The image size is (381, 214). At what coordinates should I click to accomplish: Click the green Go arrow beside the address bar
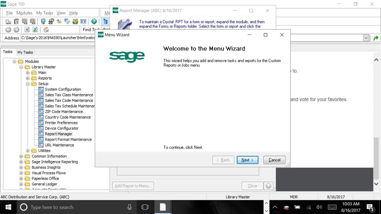[376, 38]
